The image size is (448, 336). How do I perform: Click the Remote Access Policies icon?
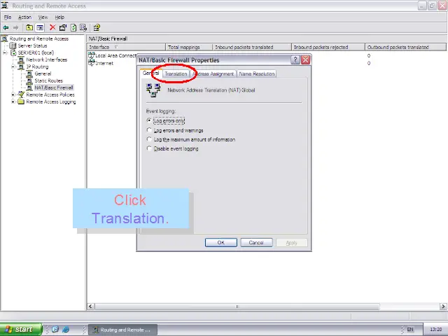(21, 94)
